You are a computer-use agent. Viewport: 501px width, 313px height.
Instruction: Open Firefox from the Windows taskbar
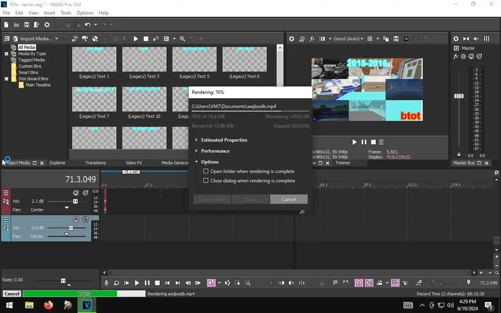[49, 305]
